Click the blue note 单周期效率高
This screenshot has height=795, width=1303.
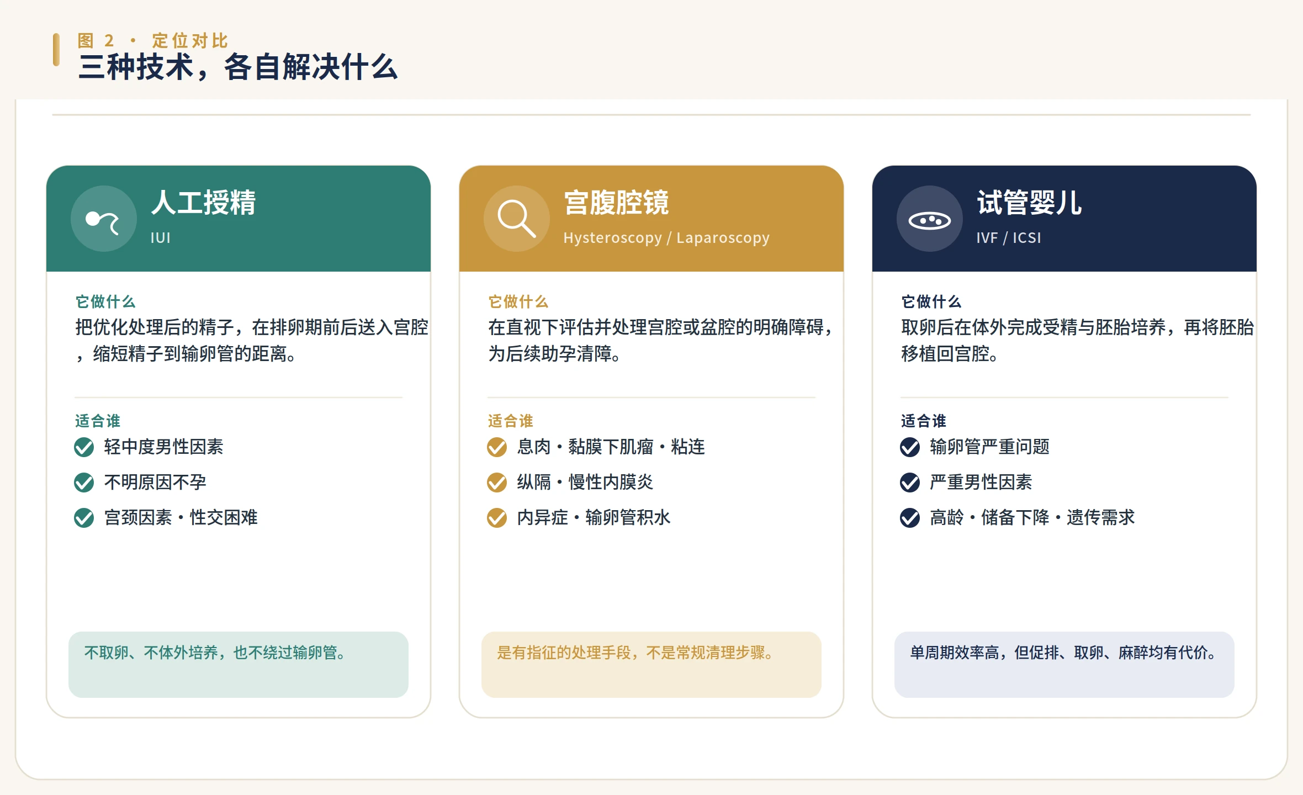(x=1064, y=665)
